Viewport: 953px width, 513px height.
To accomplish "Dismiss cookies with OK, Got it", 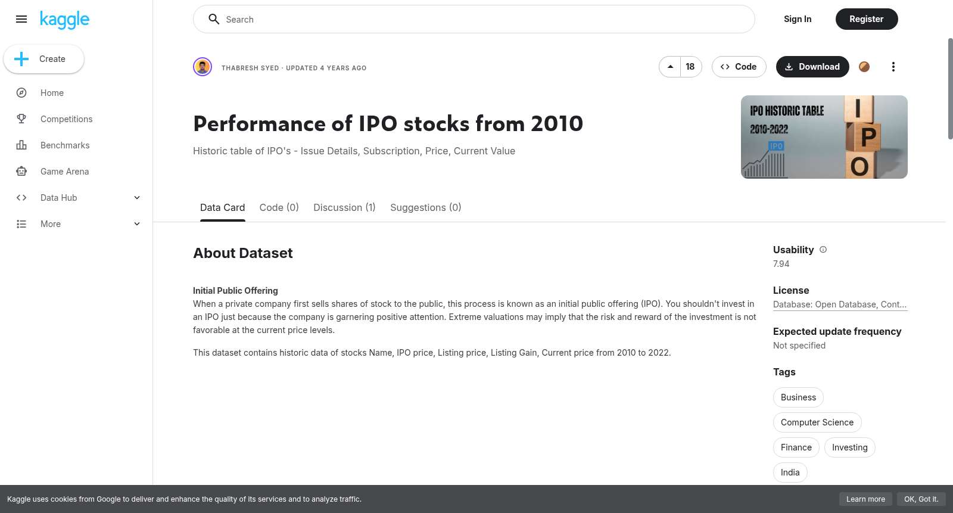I will point(921,499).
